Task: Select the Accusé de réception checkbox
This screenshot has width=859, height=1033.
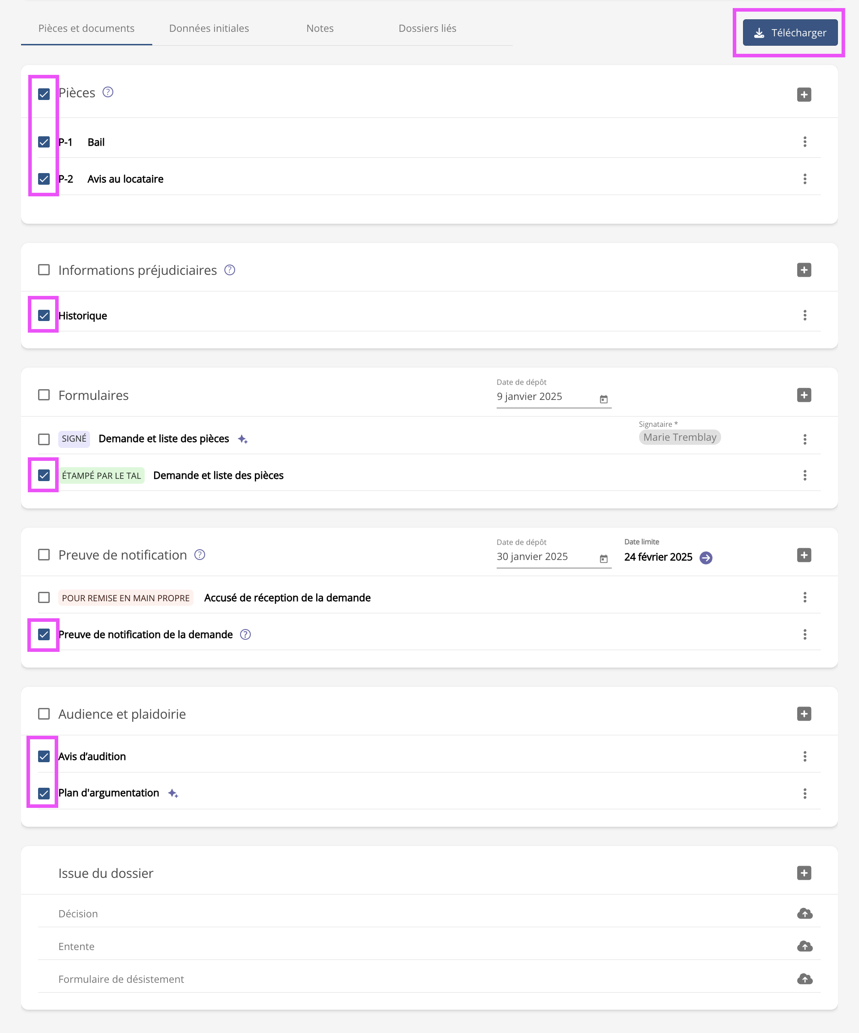Action: (44, 598)
